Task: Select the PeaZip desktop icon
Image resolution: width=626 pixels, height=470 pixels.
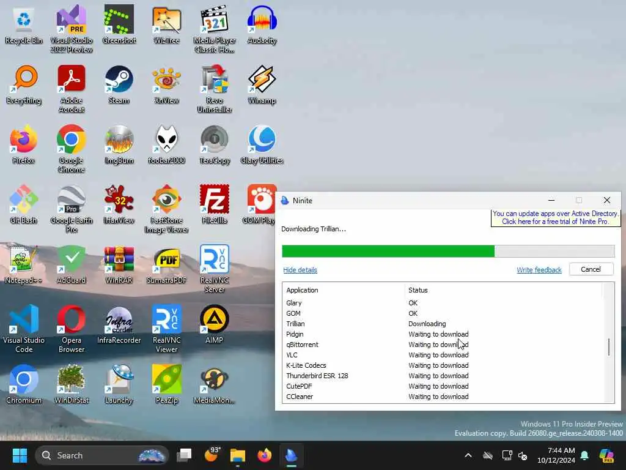Action: pyautogui.click(x=166, y=385)
